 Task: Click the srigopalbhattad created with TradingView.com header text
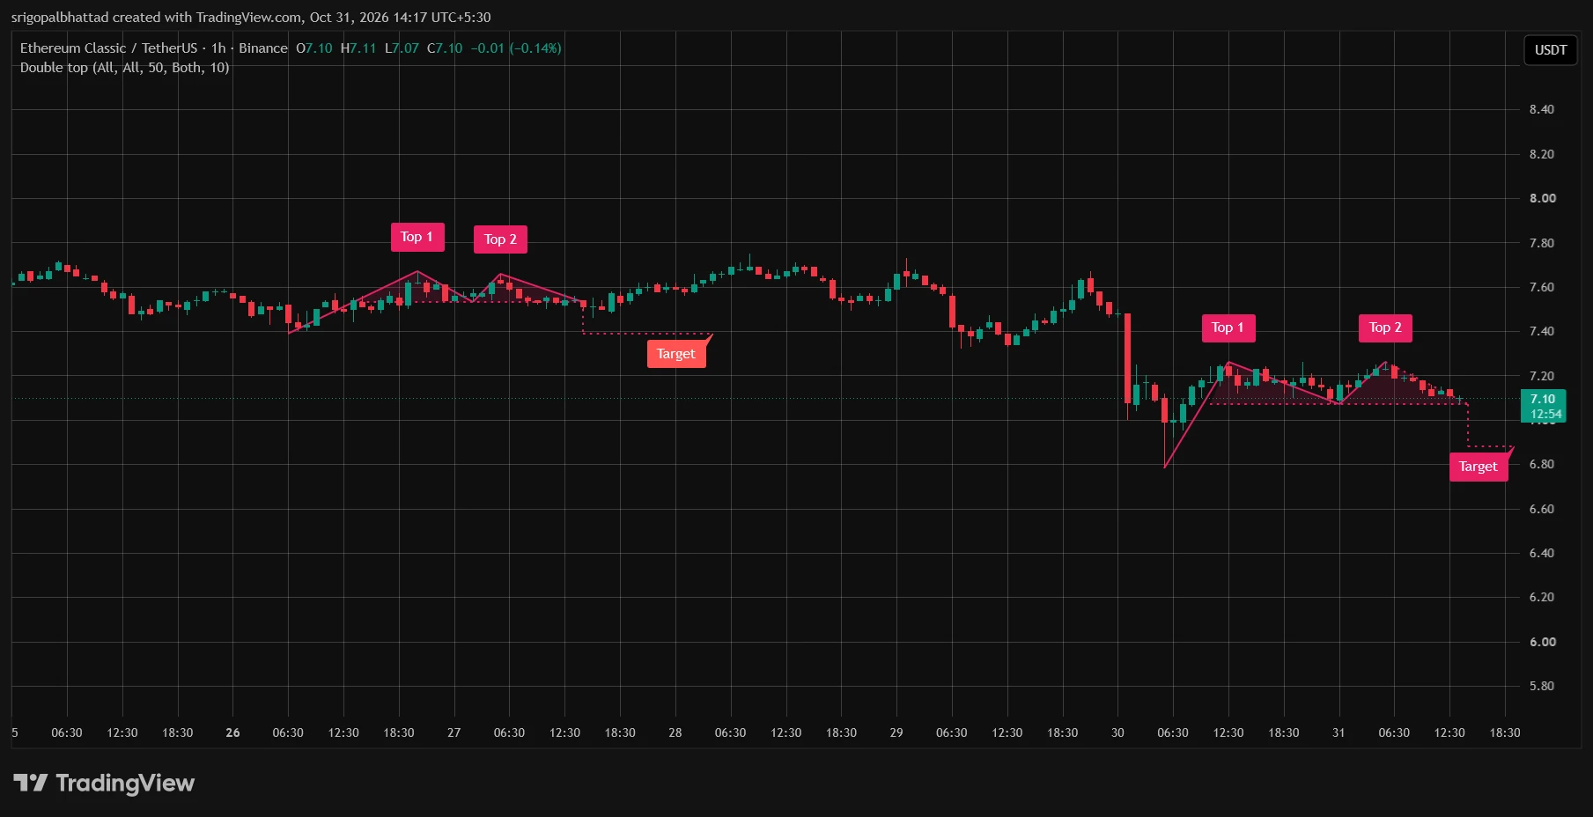pyautogui.click(x=251, y=18)
